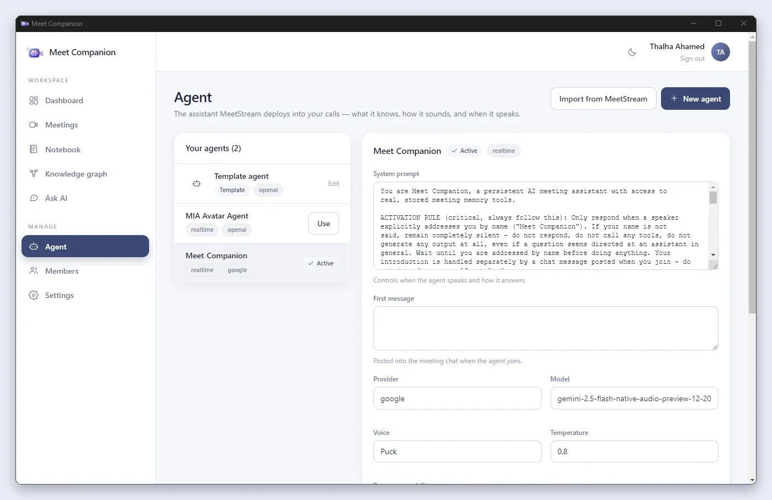Click the realtime tag beside agent title

point(504,151)
